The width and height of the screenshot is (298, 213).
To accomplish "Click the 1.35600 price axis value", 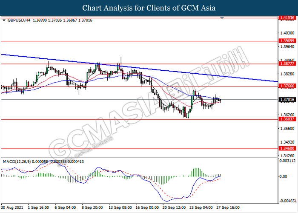I will [287, 128].
